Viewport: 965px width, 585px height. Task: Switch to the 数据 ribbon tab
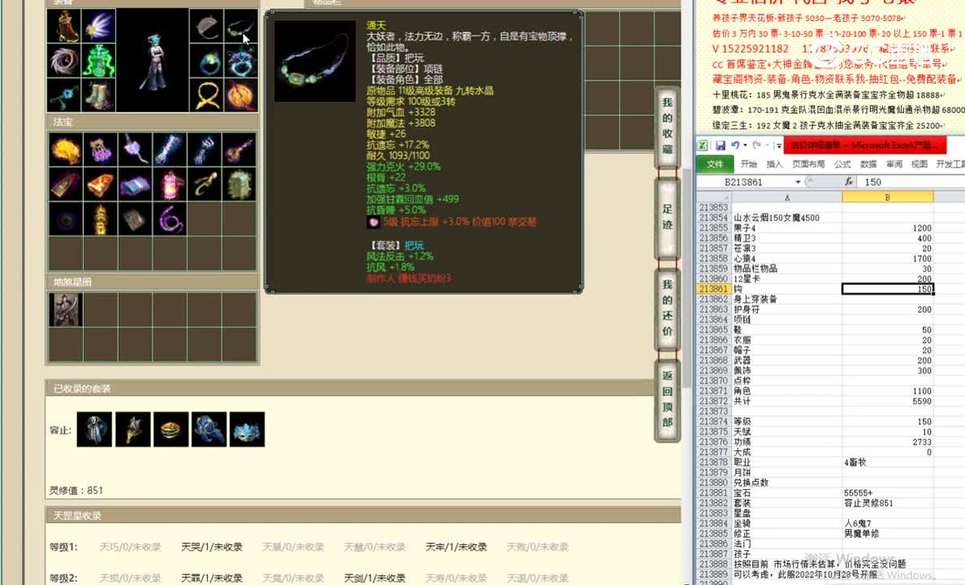click(x=868, y=164)
